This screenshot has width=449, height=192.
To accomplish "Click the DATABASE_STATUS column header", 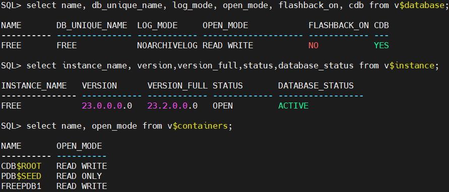I will click(x=316, y=86).
